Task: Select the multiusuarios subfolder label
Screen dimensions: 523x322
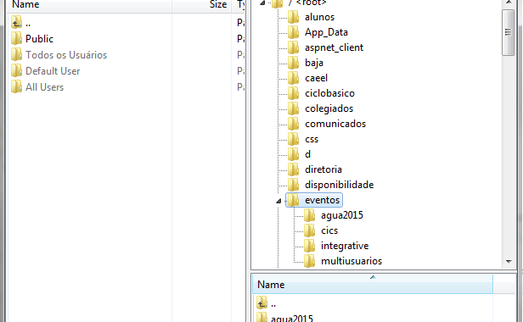Action: [x=351, y=261]
